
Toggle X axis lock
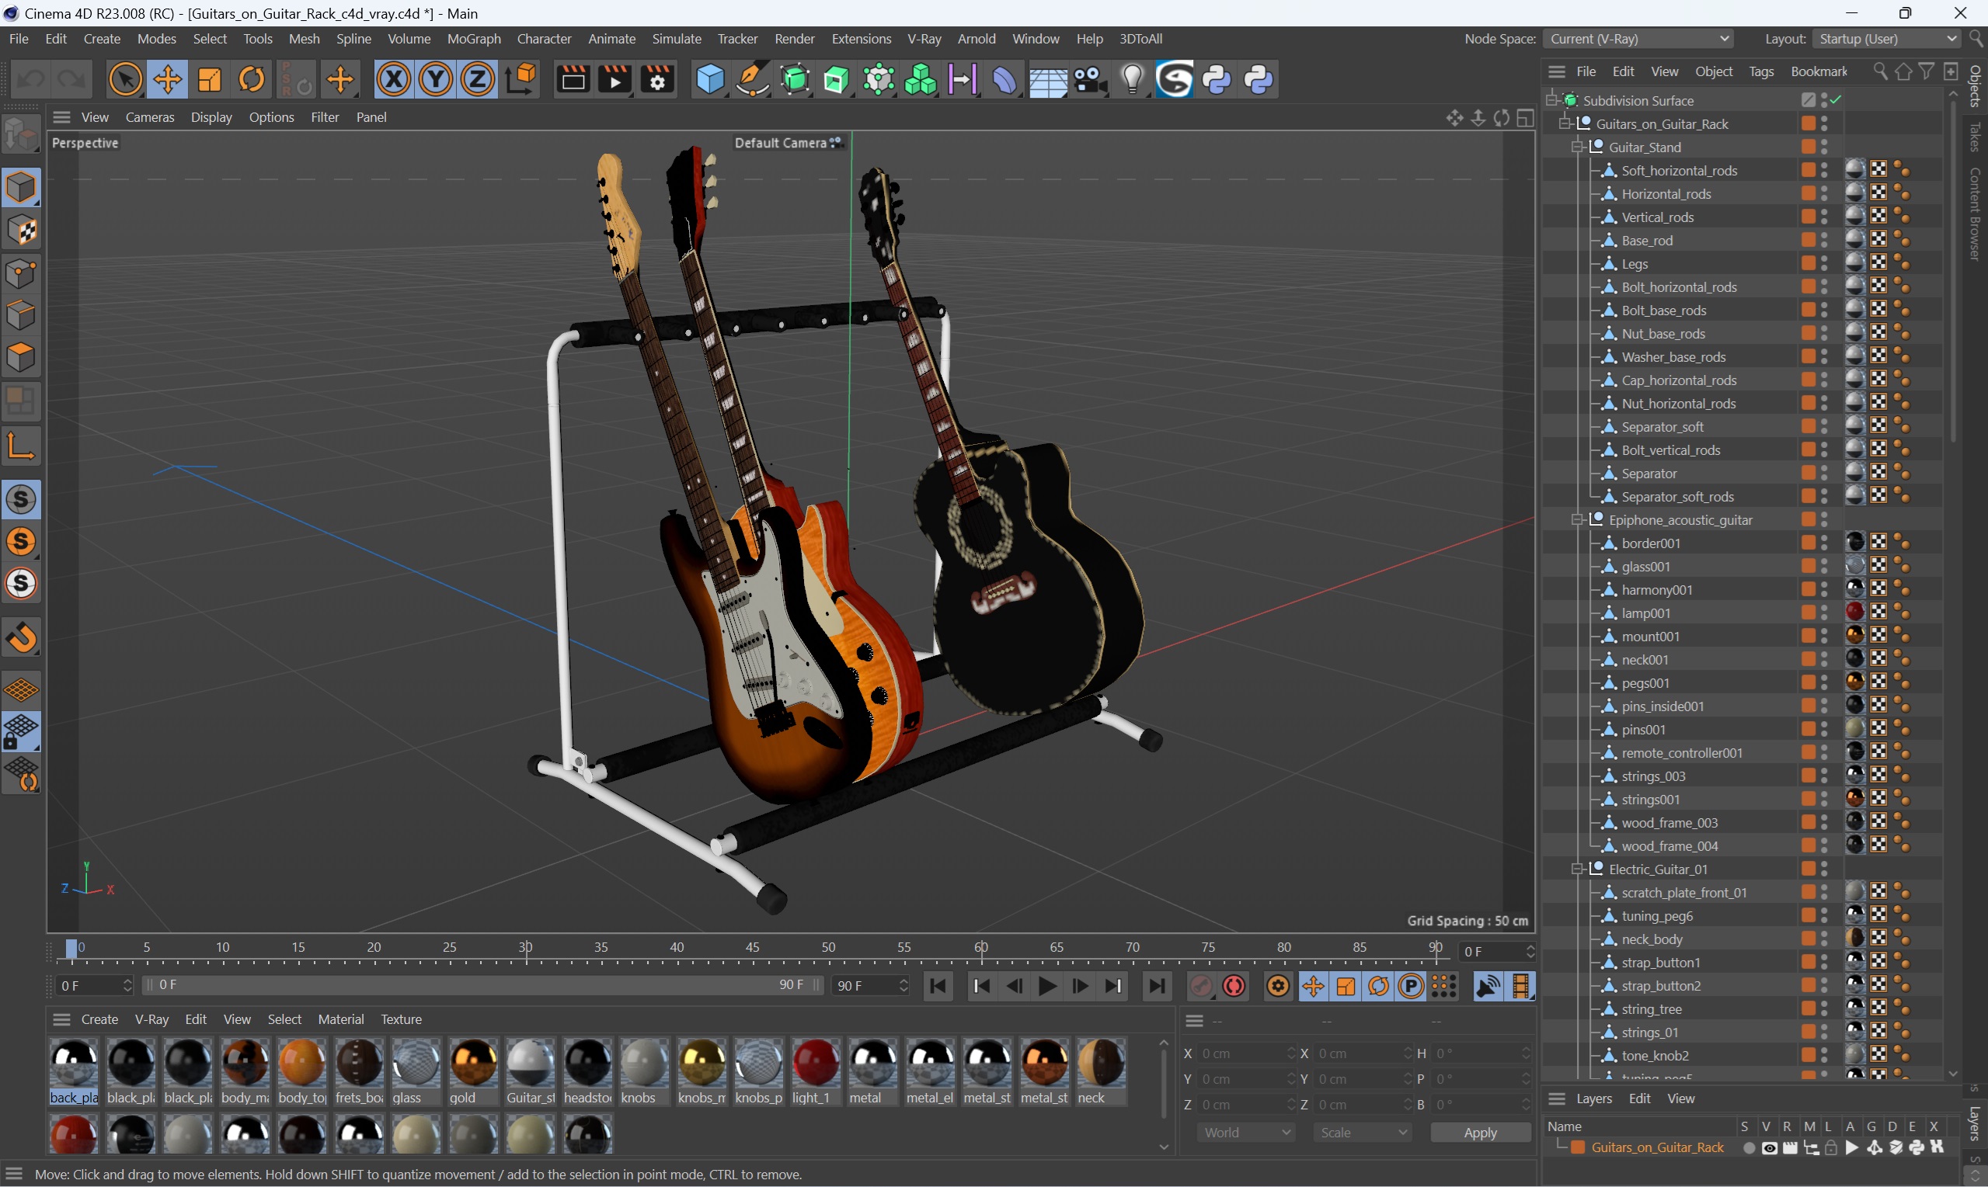(394, 80)
